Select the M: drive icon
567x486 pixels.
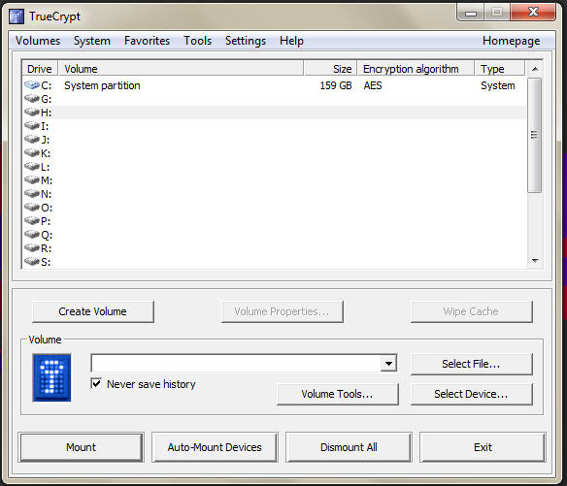[x=32, y=180]
